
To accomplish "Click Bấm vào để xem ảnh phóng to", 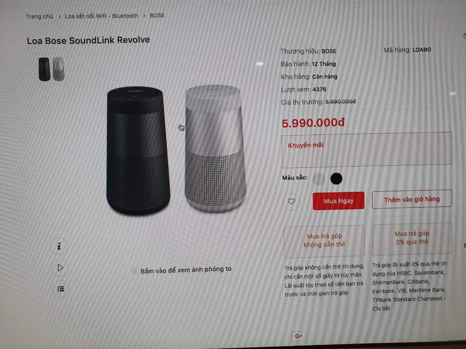I will [186, 270].
